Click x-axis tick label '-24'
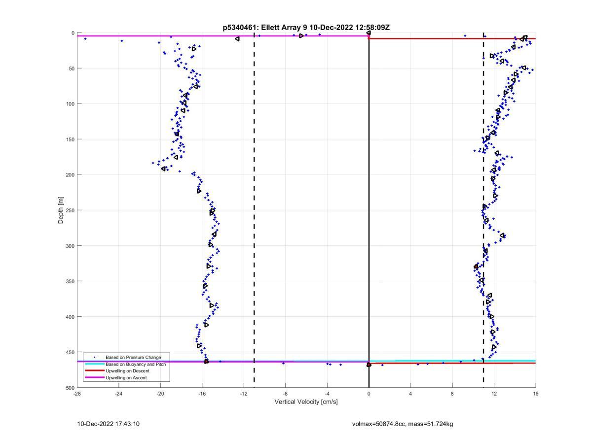This screenshot has width=592, height=436. point(118,394)
